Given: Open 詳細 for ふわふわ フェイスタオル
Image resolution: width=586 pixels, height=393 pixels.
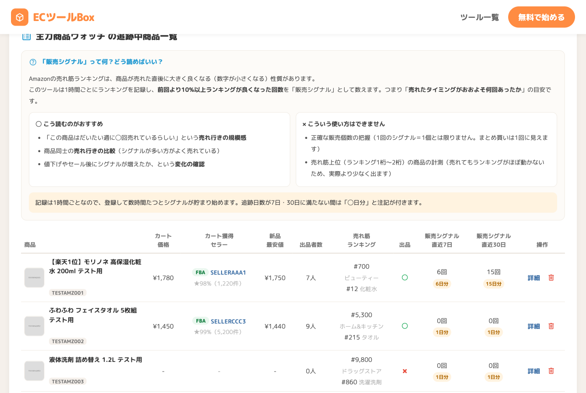Looking at the screenshot, I should pos(534,326).
